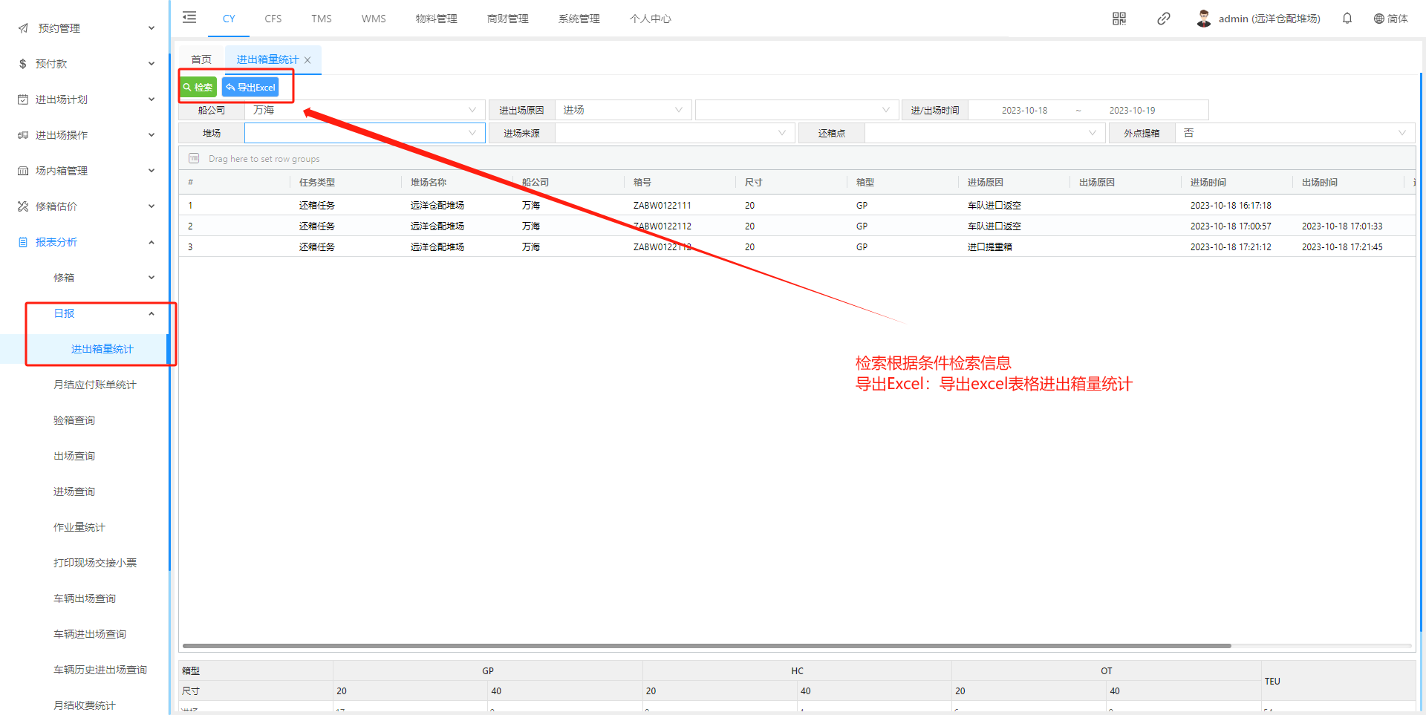Click the 导出Excel button
Viewport: 1426px width, 715px height.
[250, 87]
